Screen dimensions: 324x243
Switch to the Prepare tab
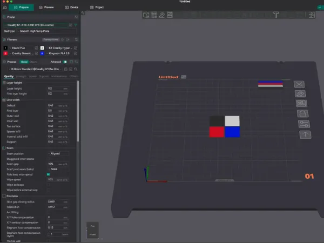[x=21, y=7]
